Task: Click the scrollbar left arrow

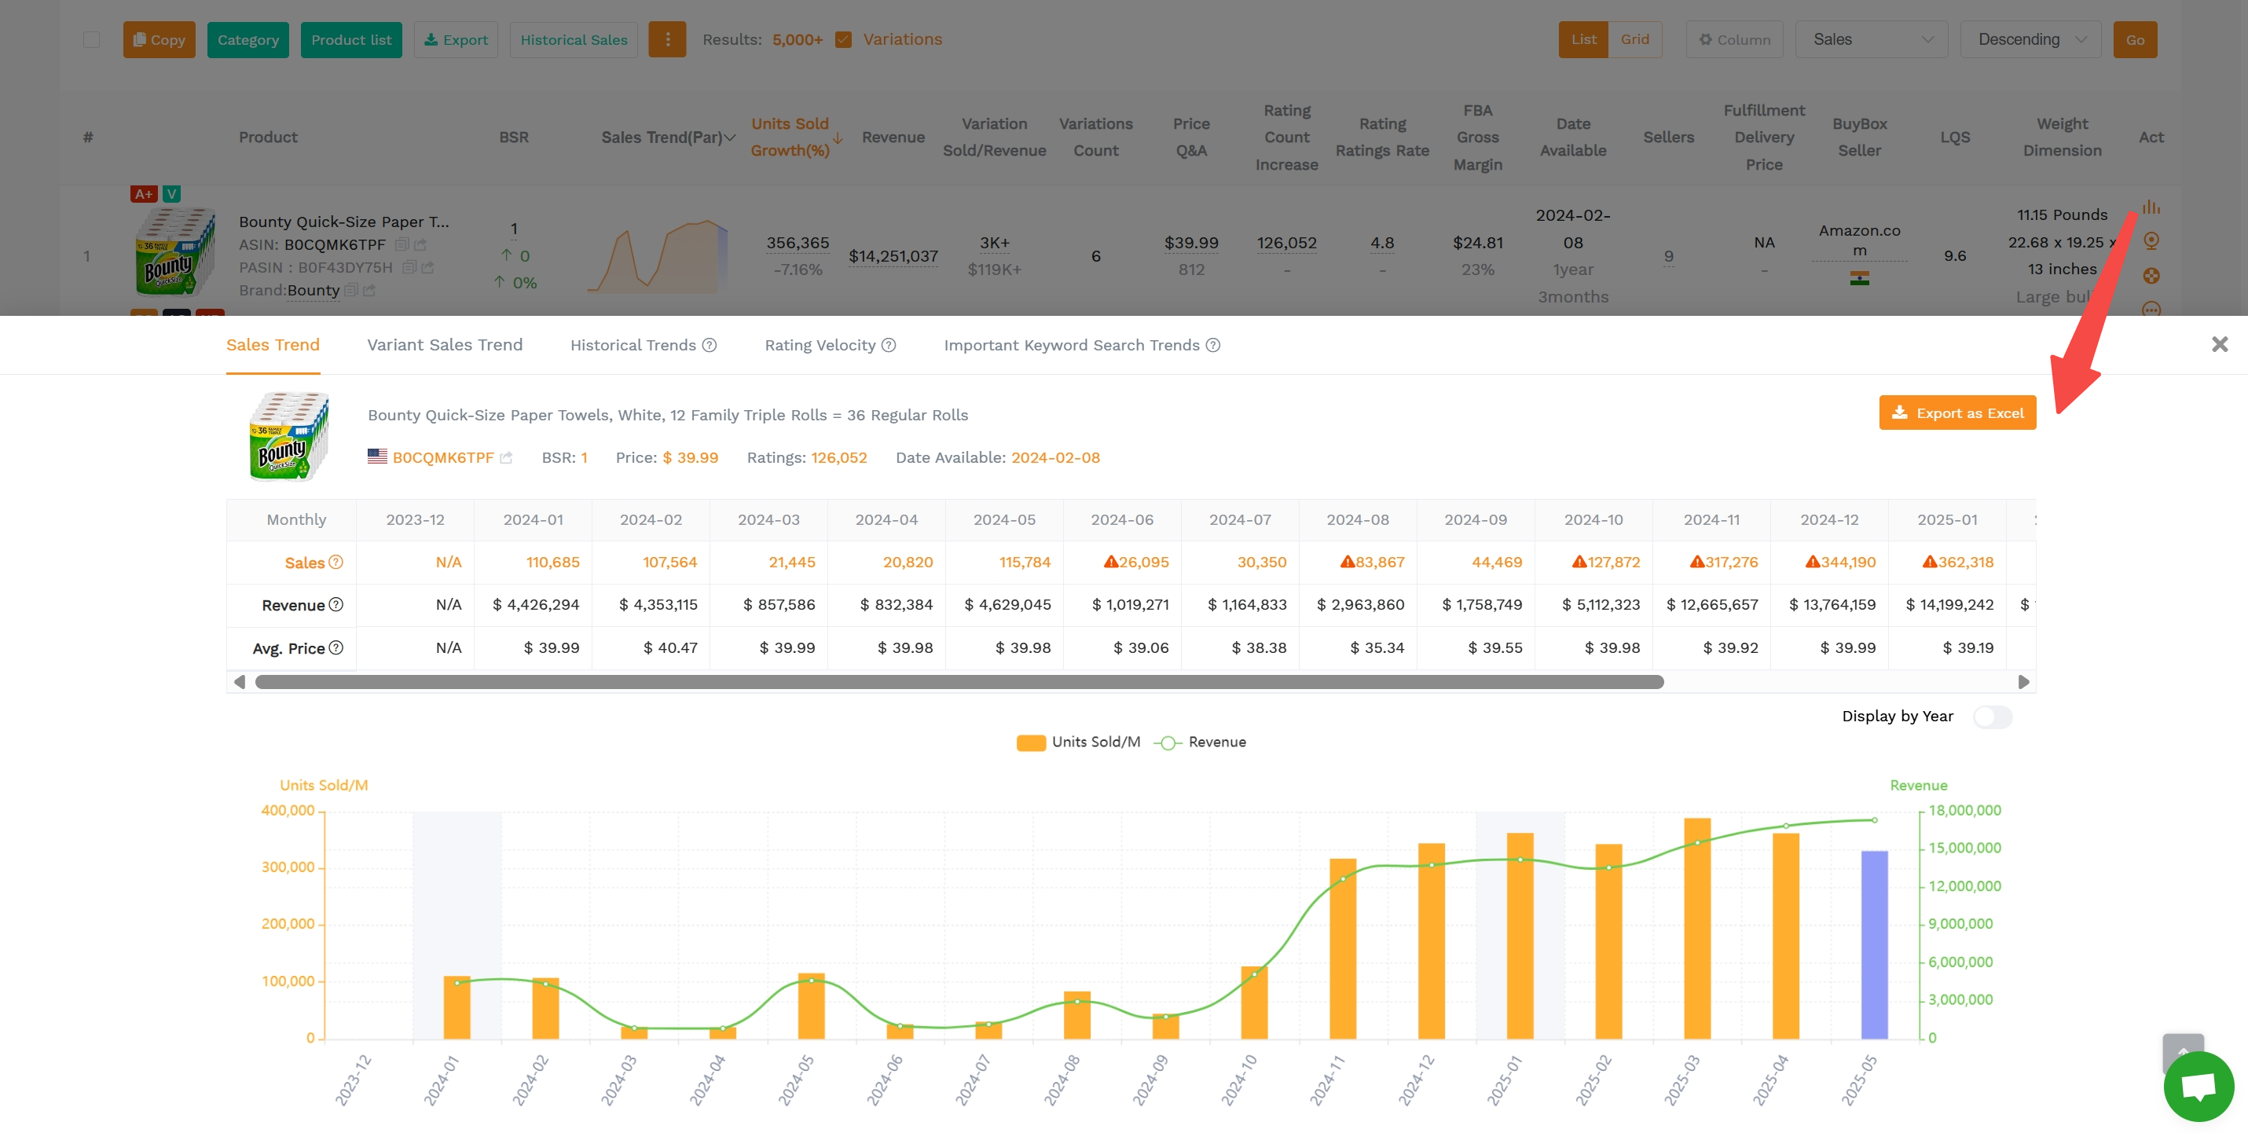Action: [239, 682]
